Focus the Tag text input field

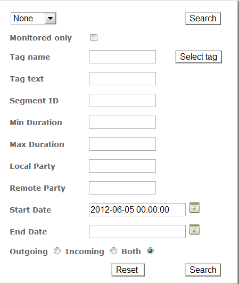click(122, 79)
